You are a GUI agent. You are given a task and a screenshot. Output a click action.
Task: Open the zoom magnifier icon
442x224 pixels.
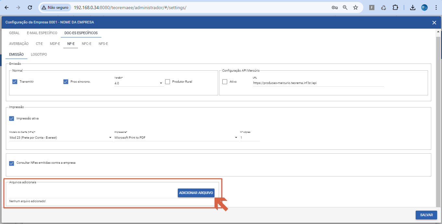pos(345,7)
